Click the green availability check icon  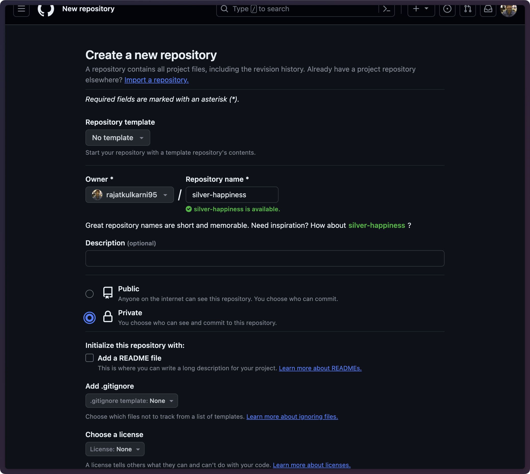tap(189, 209)
